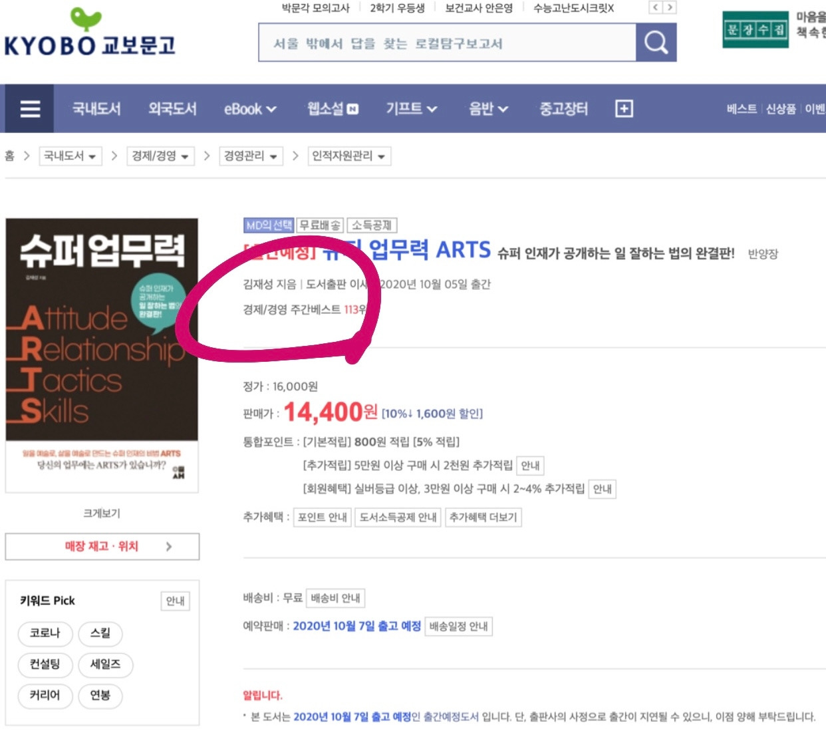Image resolution: width=826 pixels, height=731 pixels.
Task: Click the 무료배송 badge
Action: pyautogui.click(x=320, y=225)
